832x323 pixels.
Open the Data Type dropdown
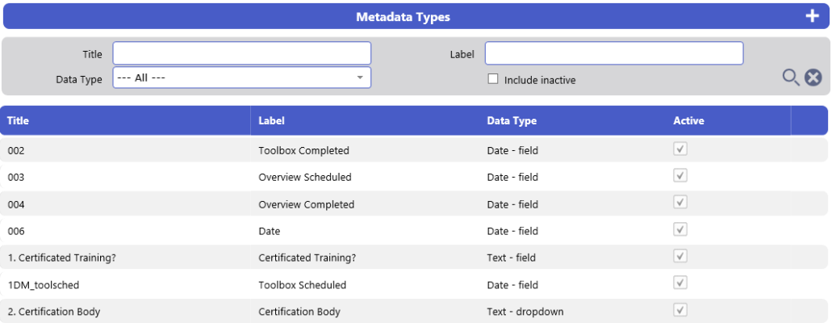242,78
